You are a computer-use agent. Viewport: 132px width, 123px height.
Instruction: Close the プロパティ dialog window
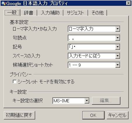[129, 3]
